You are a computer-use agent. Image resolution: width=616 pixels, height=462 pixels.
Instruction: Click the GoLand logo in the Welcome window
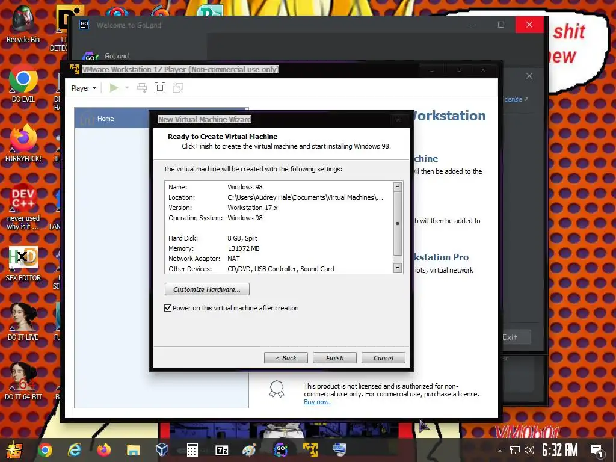(90, 56)
